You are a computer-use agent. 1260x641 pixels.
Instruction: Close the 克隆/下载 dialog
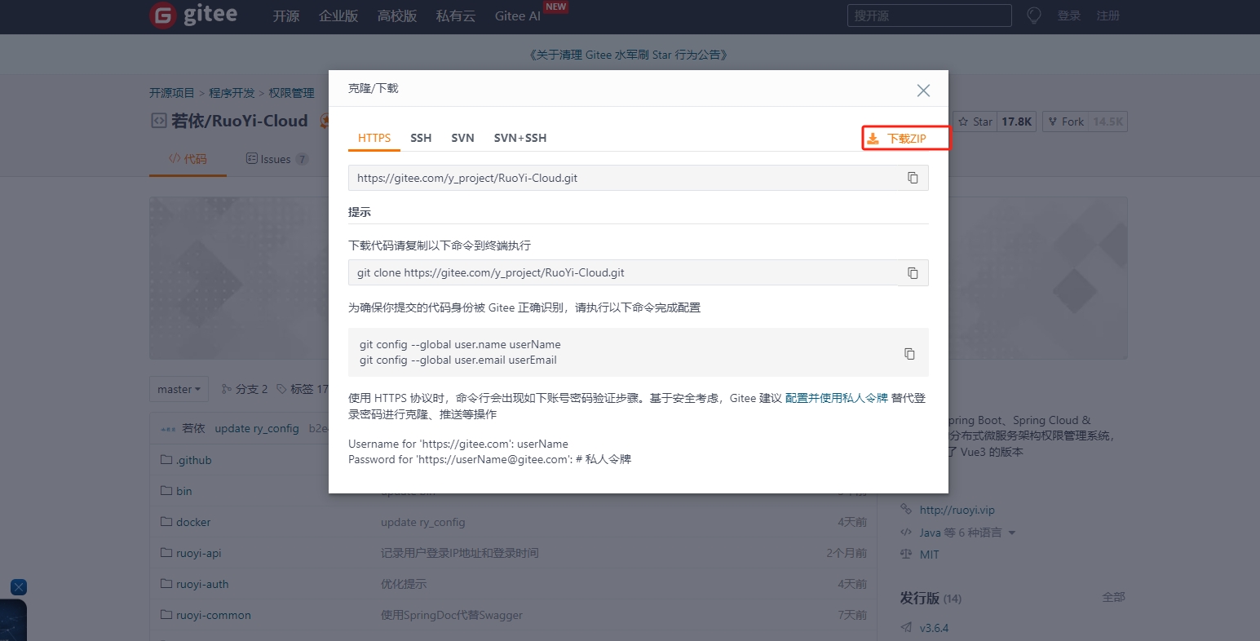click(x=923, y=91)
